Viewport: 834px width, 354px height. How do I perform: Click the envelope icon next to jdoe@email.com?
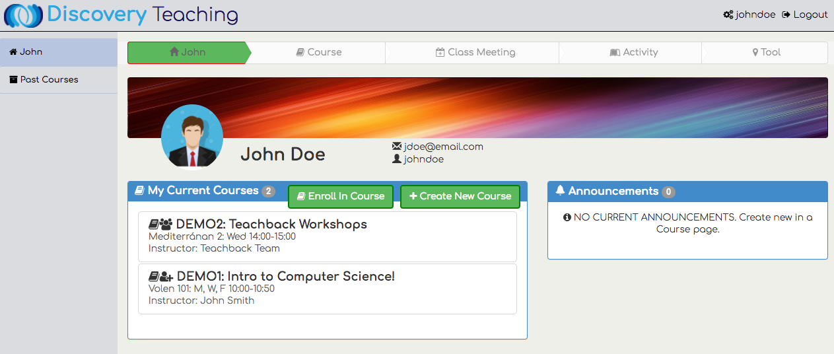397,147
